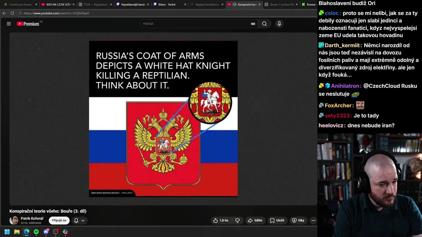Go back with the browser back arrow
422x237 pixels.
tap(4, 13)
